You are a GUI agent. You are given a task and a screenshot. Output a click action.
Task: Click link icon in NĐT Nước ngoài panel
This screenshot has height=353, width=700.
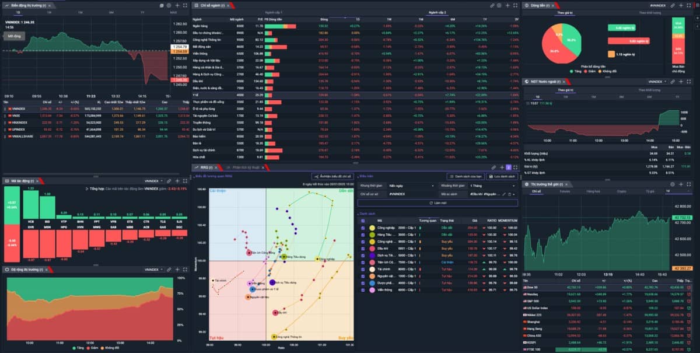[x=673, y=82]
